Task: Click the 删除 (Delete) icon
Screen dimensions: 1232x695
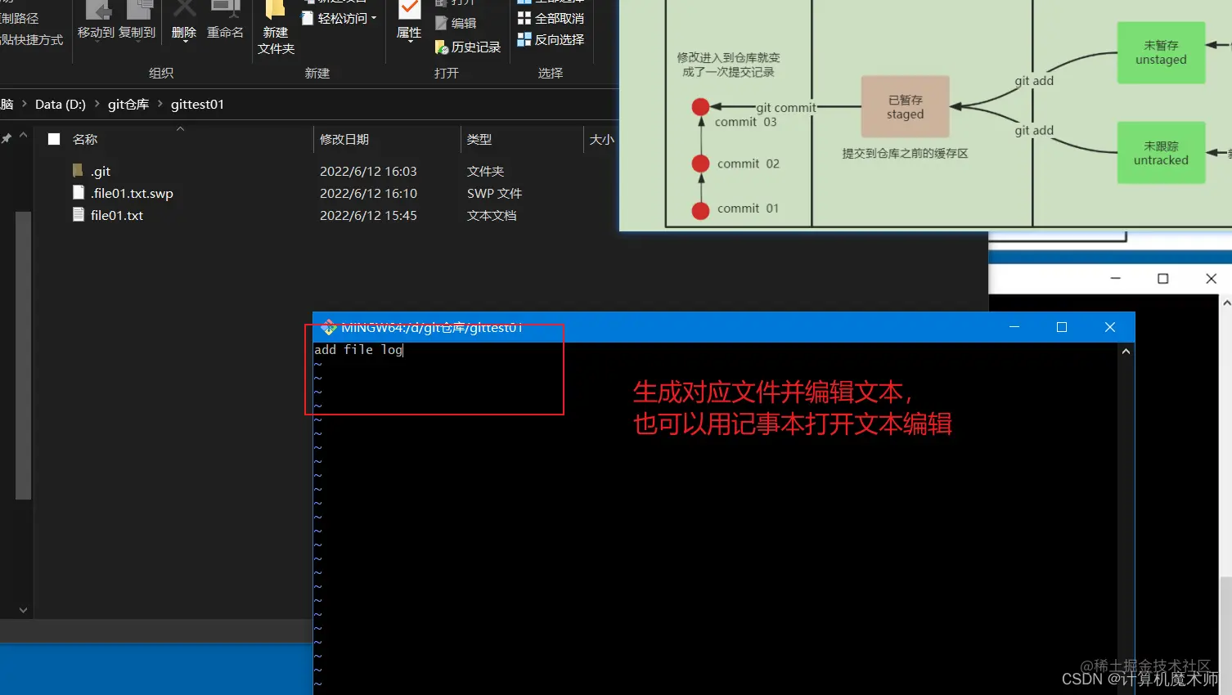Action: (x=183, y=20)
